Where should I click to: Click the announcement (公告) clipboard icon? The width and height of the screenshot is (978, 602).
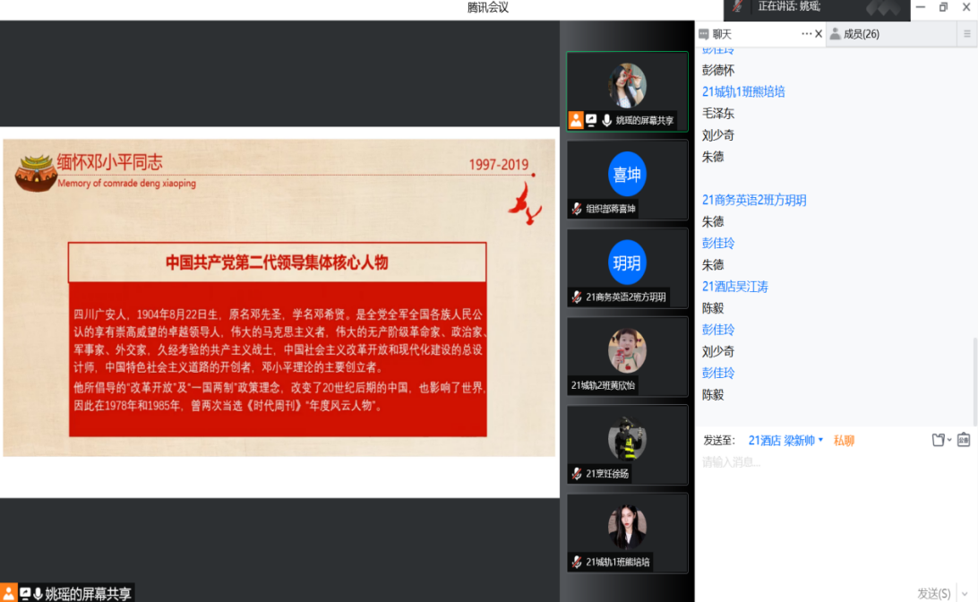click(x=964, y=440)
